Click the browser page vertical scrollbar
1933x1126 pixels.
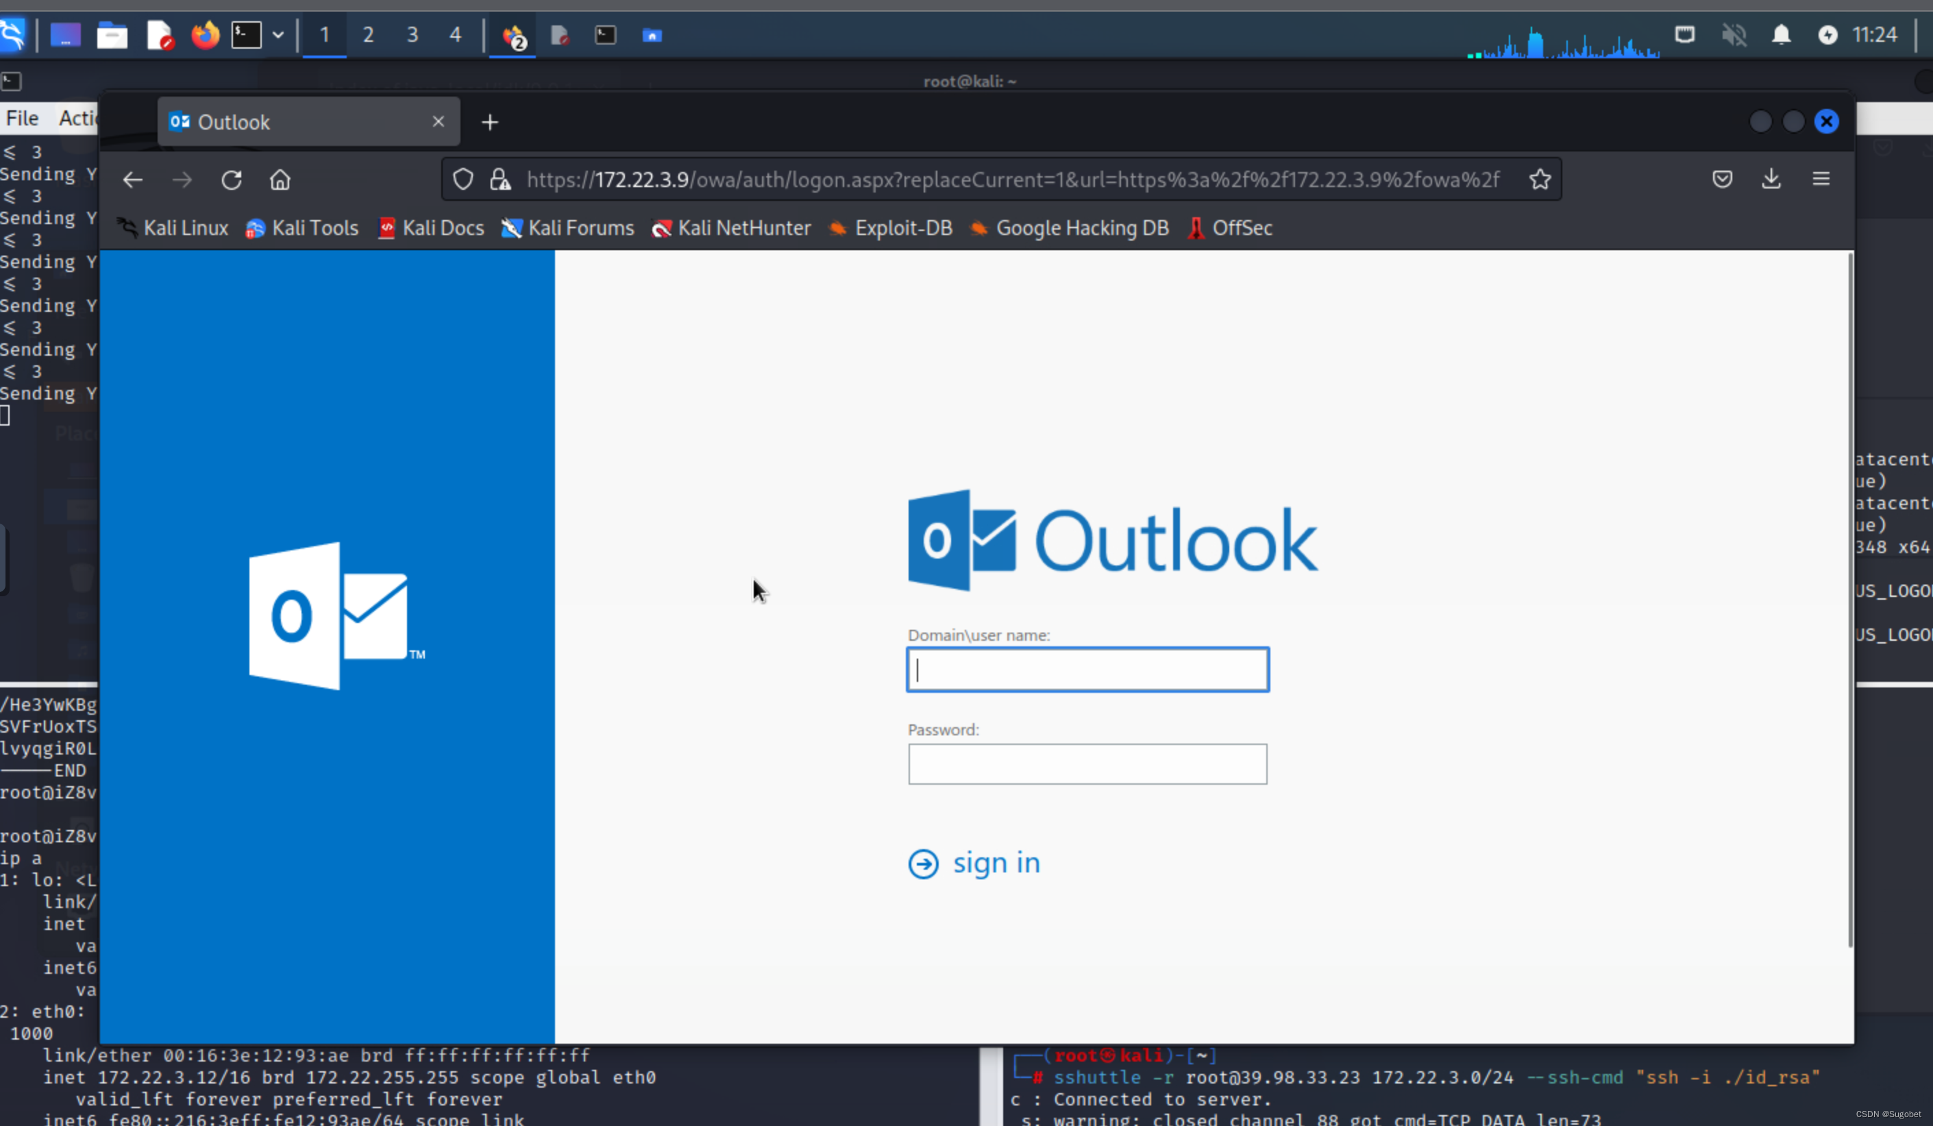pos(1849,598)
